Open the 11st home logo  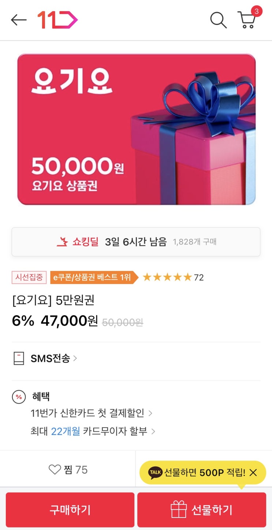57,20
